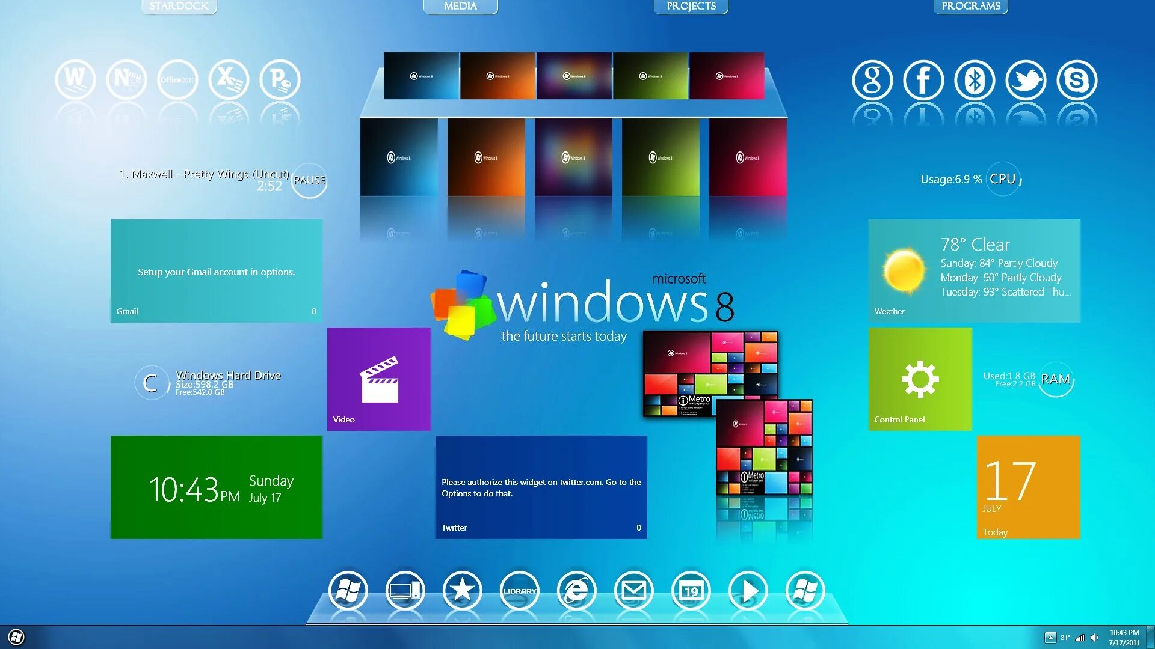Pause the Maxwell Pretty Wings song
This screenshot has height=649, width=1155.
[309, 180]
